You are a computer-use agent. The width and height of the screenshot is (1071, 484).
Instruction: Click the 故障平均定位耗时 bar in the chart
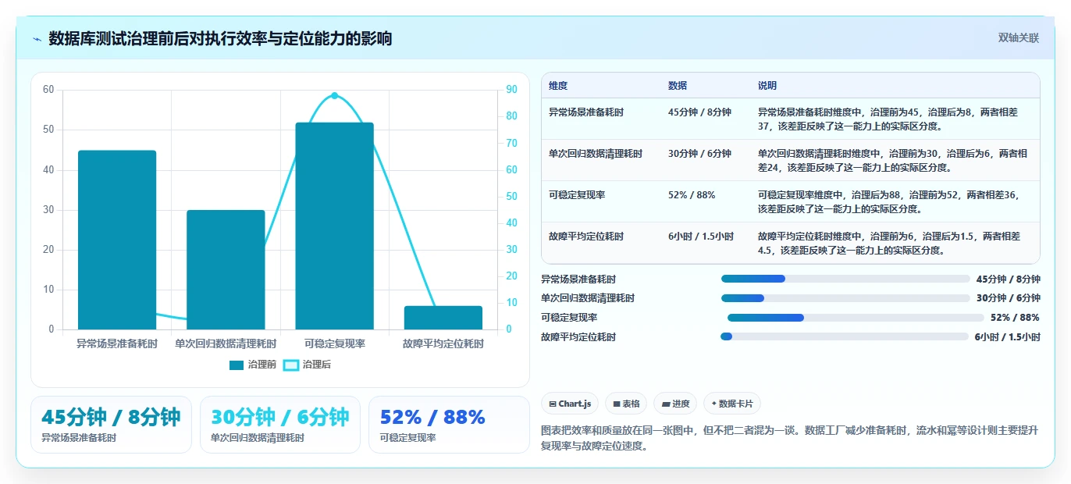(x=443, y=318)
